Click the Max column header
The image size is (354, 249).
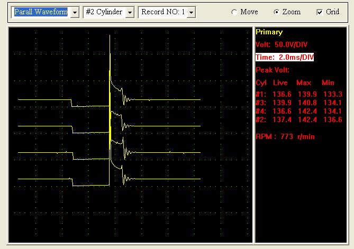[x=304, y=82]
